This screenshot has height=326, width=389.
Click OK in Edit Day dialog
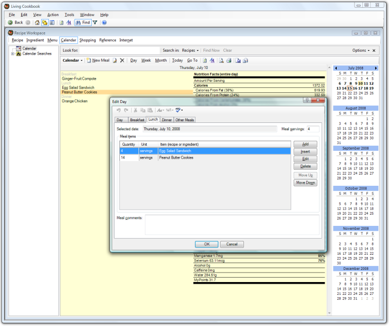coord(207,244)
